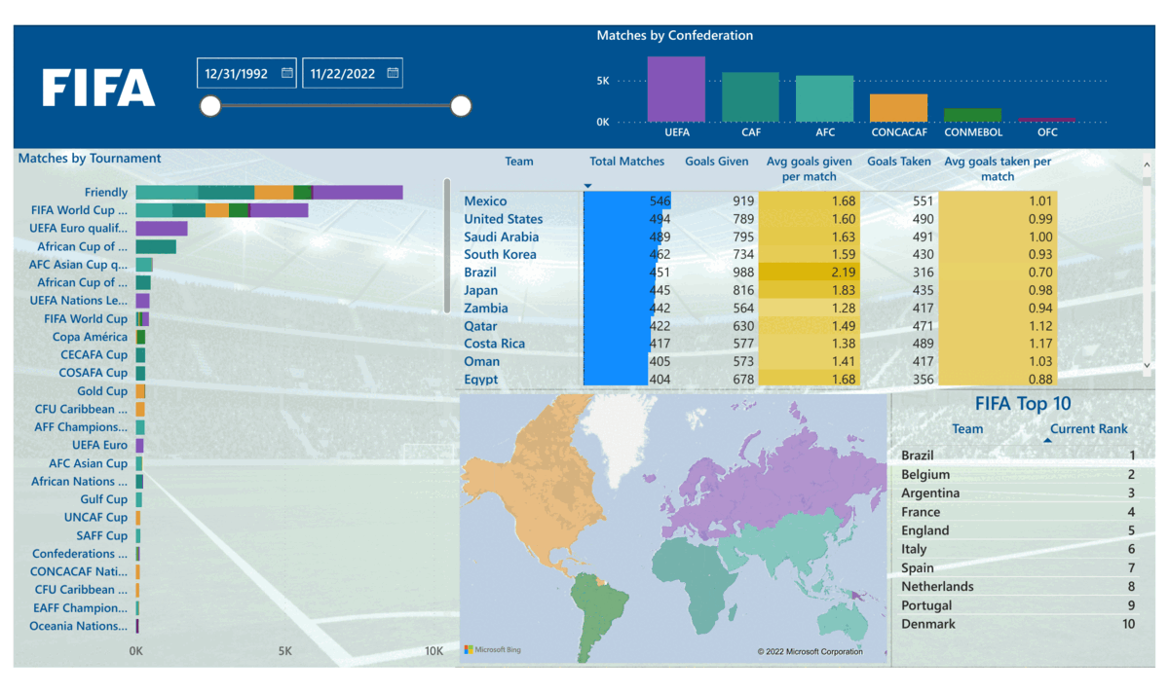Click the © 2022 Microsoft Corporation link
The height and width of the screenshot is (693, 1169).
811,651
